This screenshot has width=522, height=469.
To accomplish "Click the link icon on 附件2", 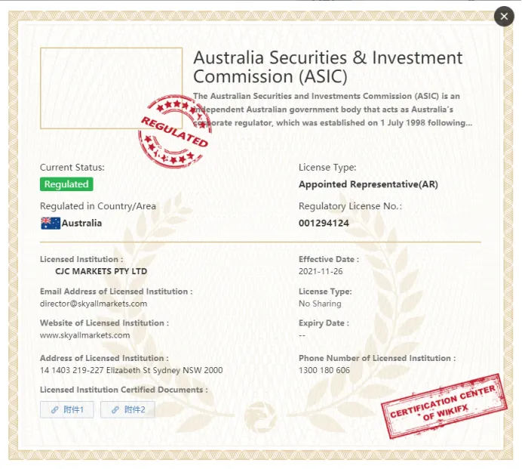I will (x=115, y=409).
